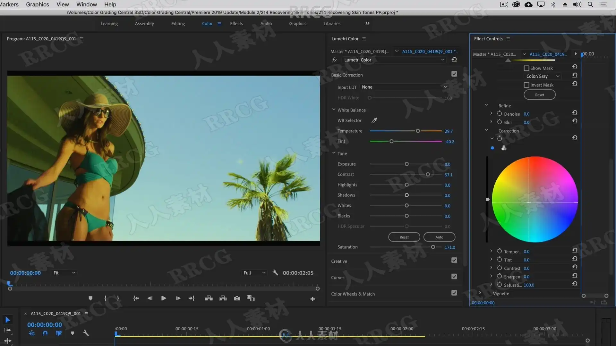Screen dimensions: 616x346
Task: Click Go to In point icon
Action: click(x=136, y=298)
